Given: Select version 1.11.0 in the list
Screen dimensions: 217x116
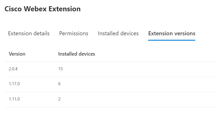Looking at the screenshot, I should tap(14, 99).
